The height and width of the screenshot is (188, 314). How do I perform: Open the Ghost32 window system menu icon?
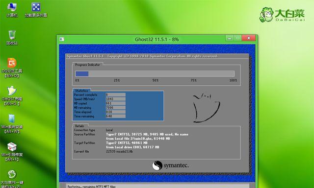click(x=62, y=39)
